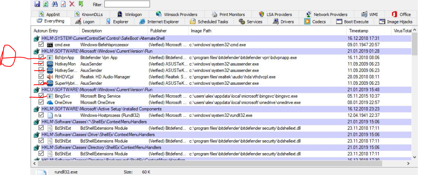The width and height of the screenshot is (421, 175).
Task: Click the OneDrive cloud icon
Action: coord(50,102)
